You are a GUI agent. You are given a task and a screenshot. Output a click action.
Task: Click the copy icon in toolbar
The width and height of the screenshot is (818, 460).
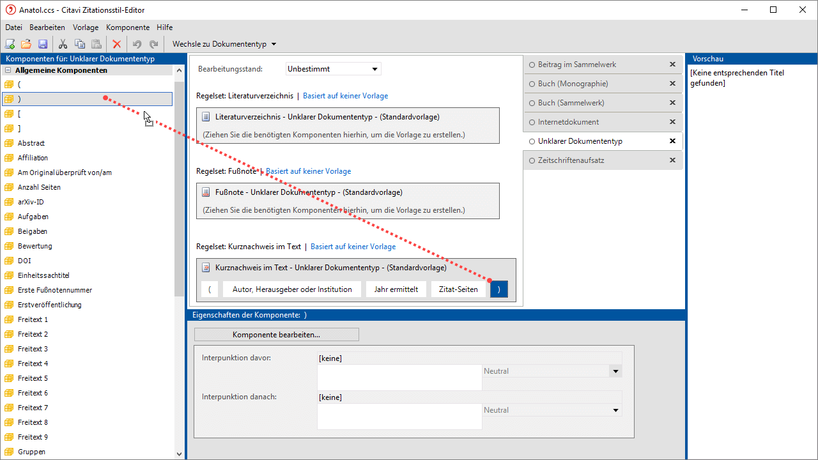[x=80, y=44]
